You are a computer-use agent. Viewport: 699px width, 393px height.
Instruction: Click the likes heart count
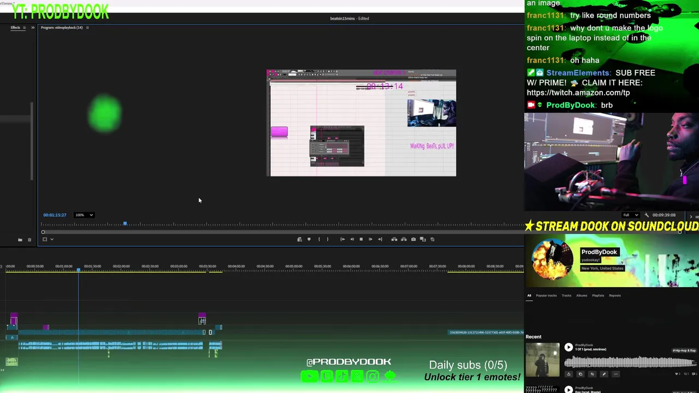pos(678,374)
